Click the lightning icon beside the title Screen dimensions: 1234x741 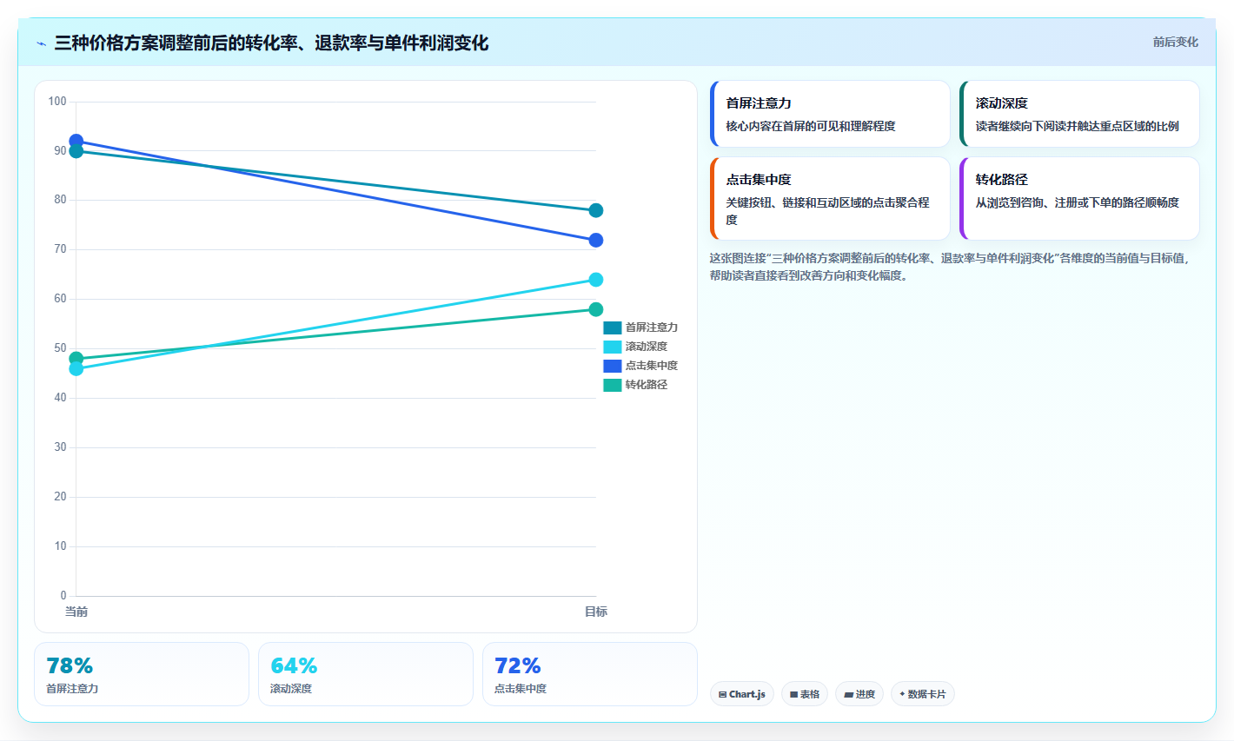(42, 43)
